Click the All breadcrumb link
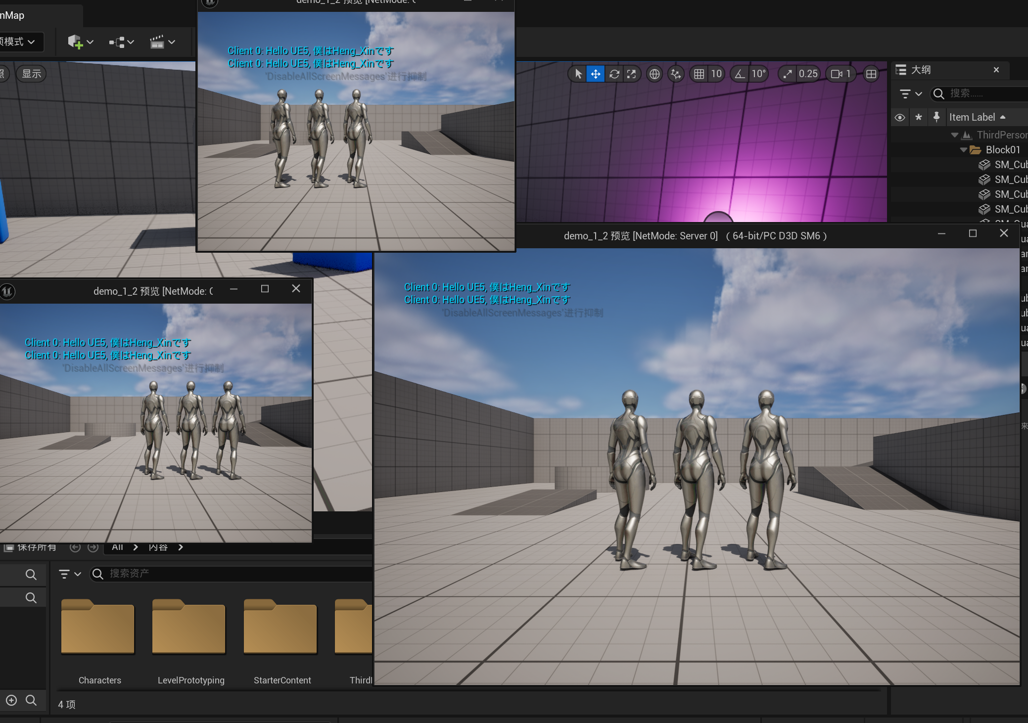 click(x=117, y=547)
